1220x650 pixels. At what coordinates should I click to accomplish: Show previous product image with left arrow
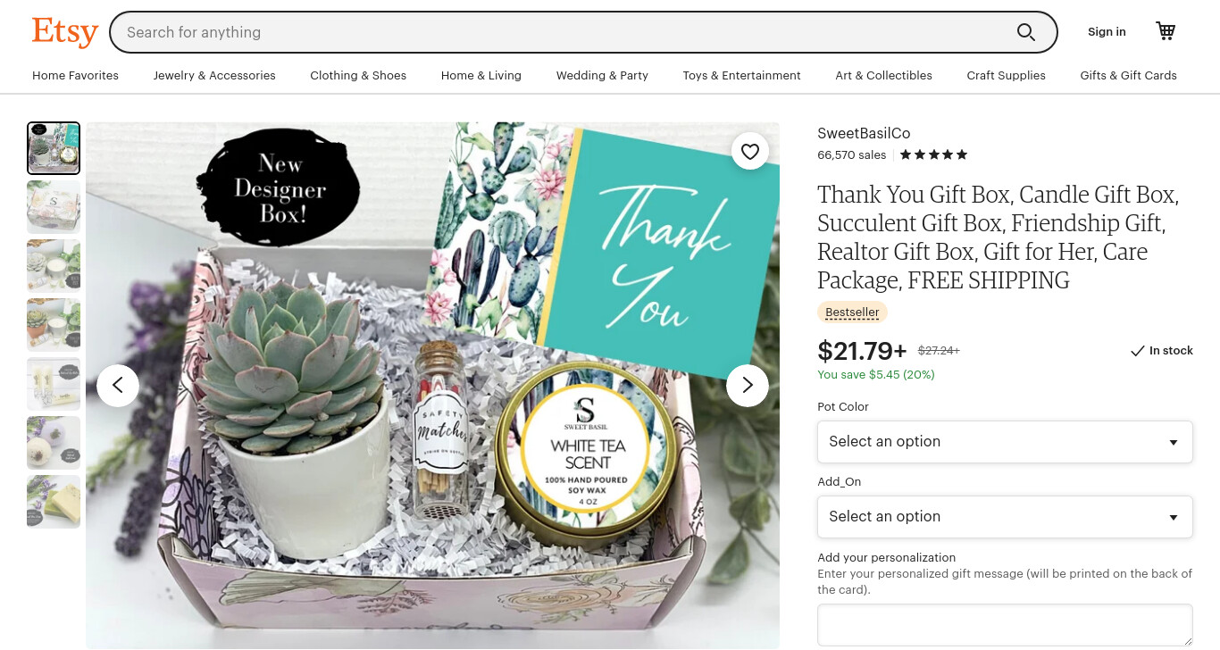pos(118,386)
